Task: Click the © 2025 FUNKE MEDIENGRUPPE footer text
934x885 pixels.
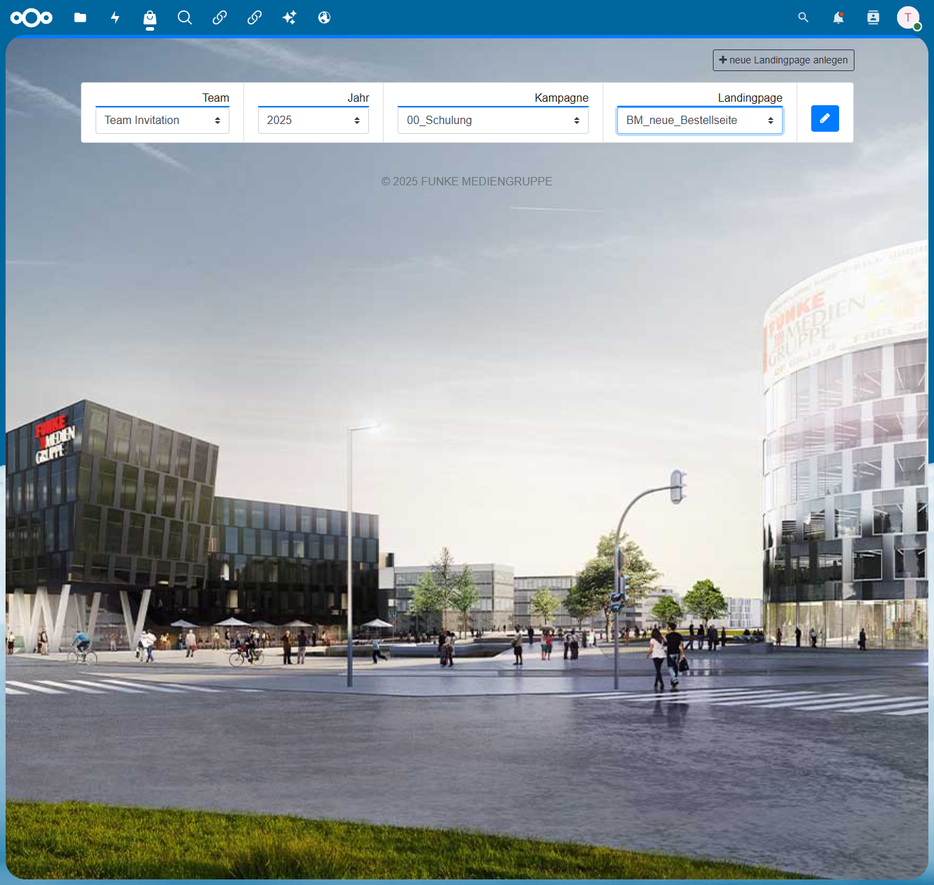Action: click(467, 181)
